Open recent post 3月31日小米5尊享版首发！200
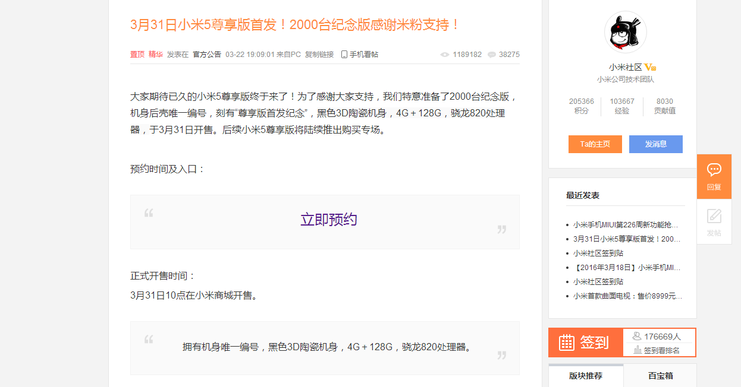The height and width of the screenshot is (387, 741). [626, 239]
